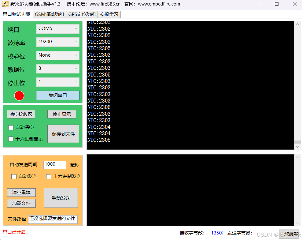The height and width of the screenshot is (240, 302).
Task: Click the 清空重填 button
Action: pyautogui.click(x=21, y=192)
